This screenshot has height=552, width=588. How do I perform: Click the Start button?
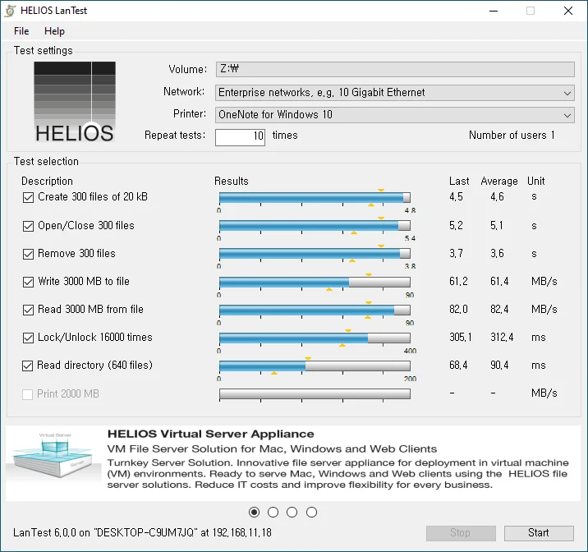click(x=539, y=533)
